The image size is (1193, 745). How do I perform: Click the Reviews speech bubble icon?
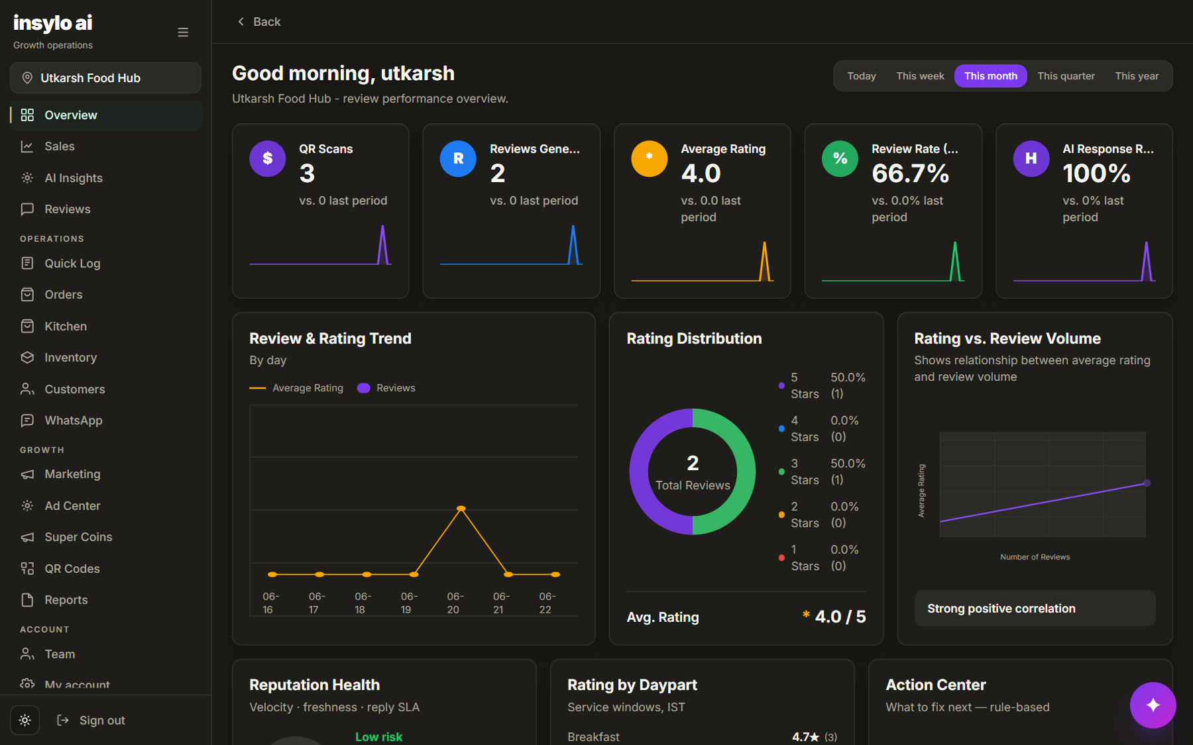click(27, 209)
